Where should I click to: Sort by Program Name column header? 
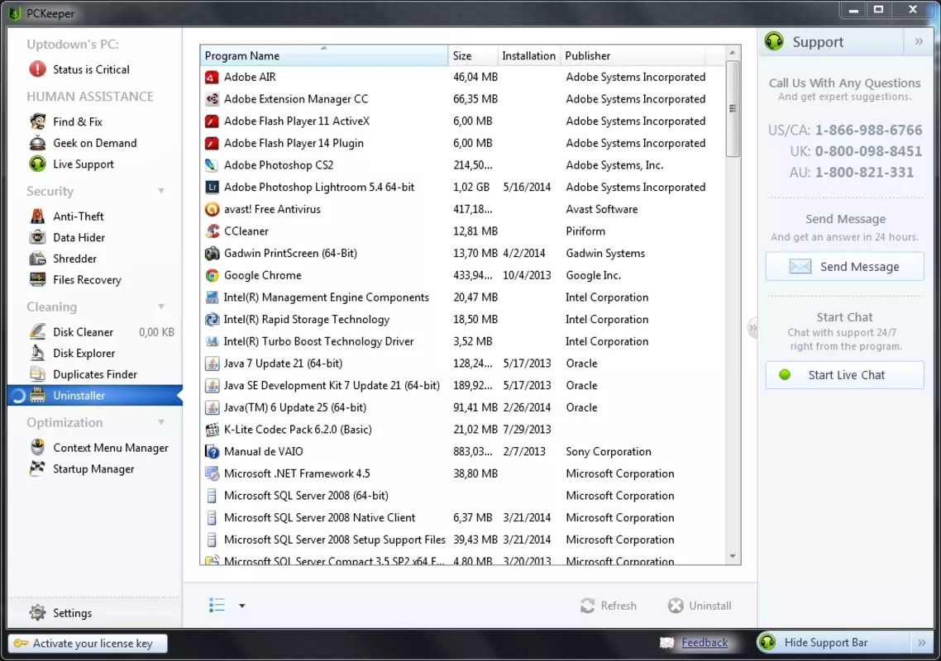click(x=323, y=55)
